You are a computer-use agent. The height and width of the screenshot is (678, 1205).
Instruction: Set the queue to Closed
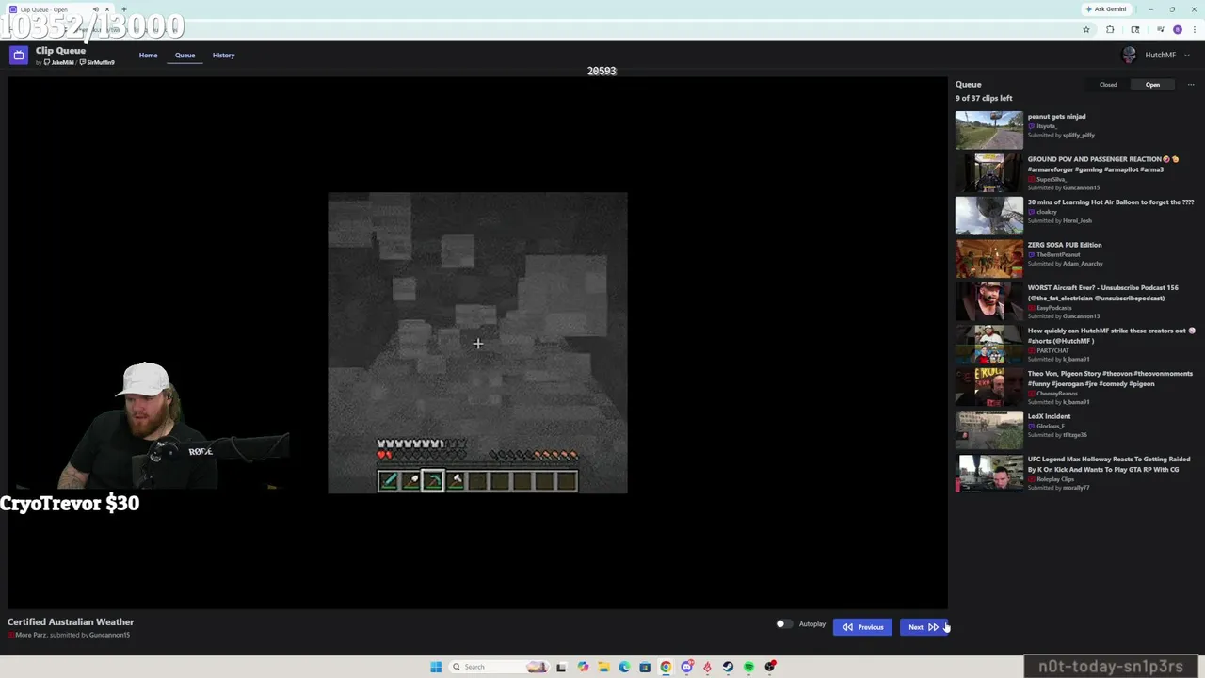click(x=1108, y=85)
